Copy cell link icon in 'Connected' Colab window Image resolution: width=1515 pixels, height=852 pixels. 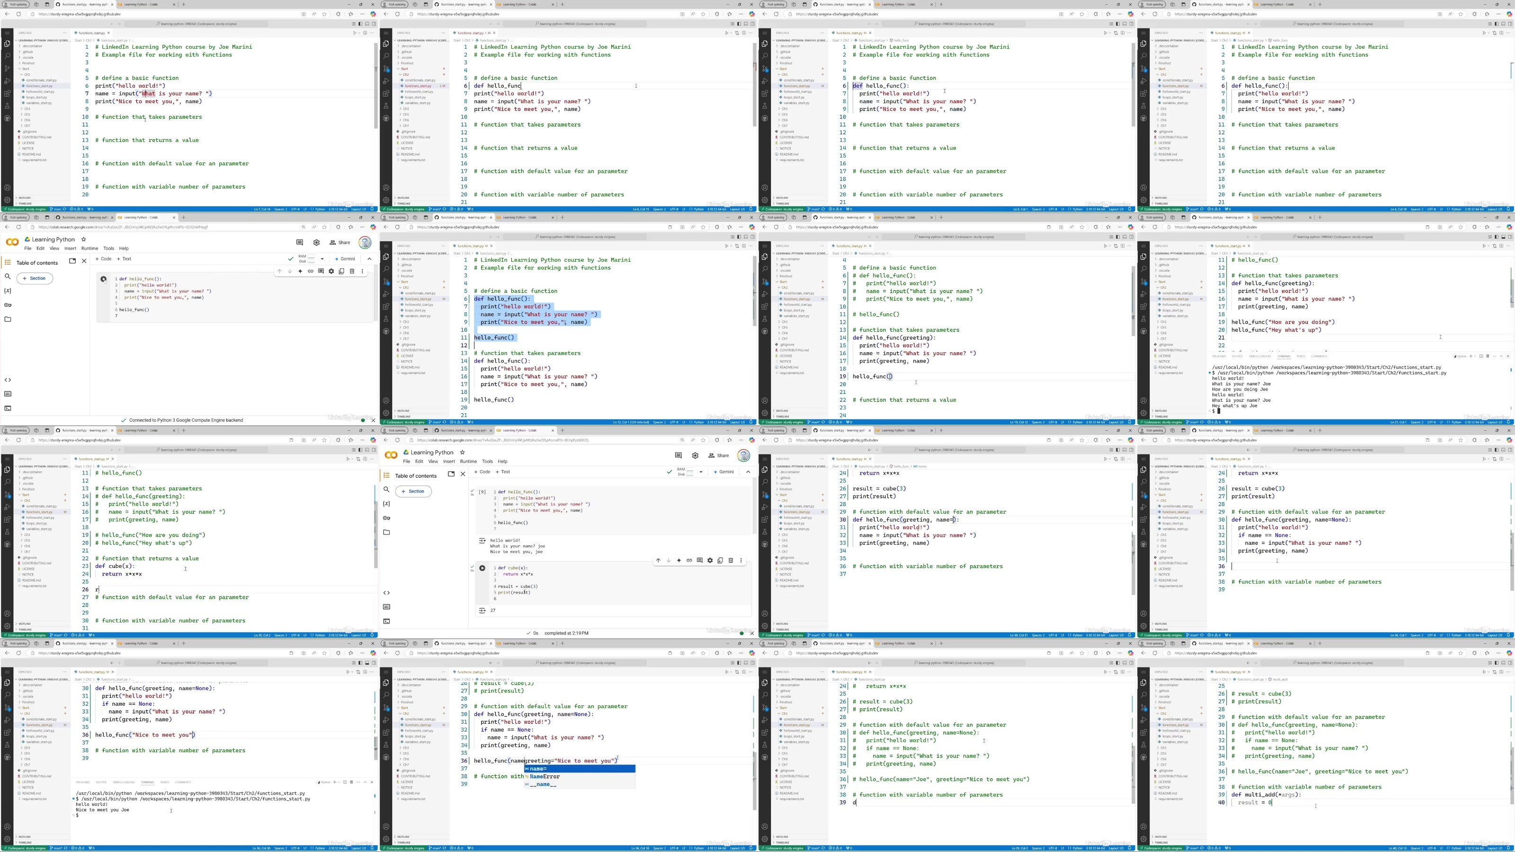click(311, 271)
